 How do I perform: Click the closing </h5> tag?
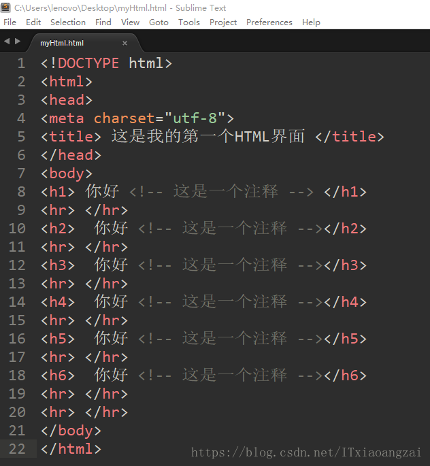(x=346, y=339)
